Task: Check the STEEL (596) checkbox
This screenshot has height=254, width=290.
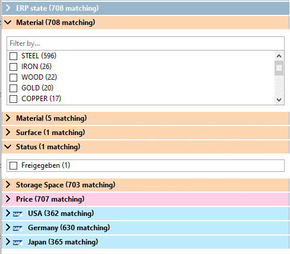Action: coord(13,56)
